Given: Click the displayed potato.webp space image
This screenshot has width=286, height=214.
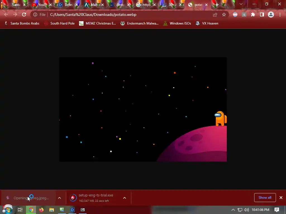Looking at the screenshot, I should coord(143,109).
